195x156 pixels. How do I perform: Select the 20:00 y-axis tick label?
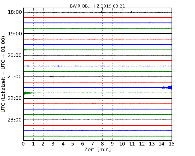15,55
